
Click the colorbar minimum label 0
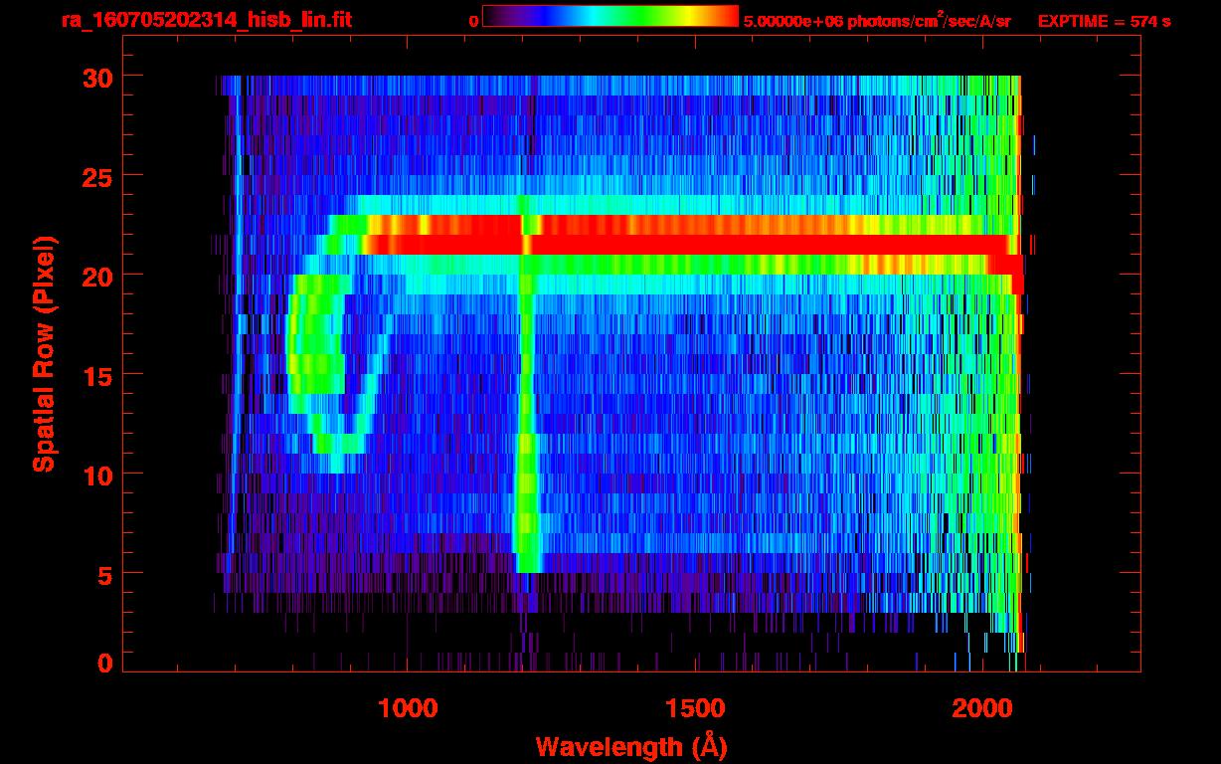click(474, 21)
